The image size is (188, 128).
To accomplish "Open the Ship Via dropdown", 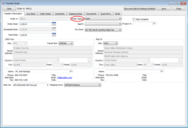I will click(47, 85).
